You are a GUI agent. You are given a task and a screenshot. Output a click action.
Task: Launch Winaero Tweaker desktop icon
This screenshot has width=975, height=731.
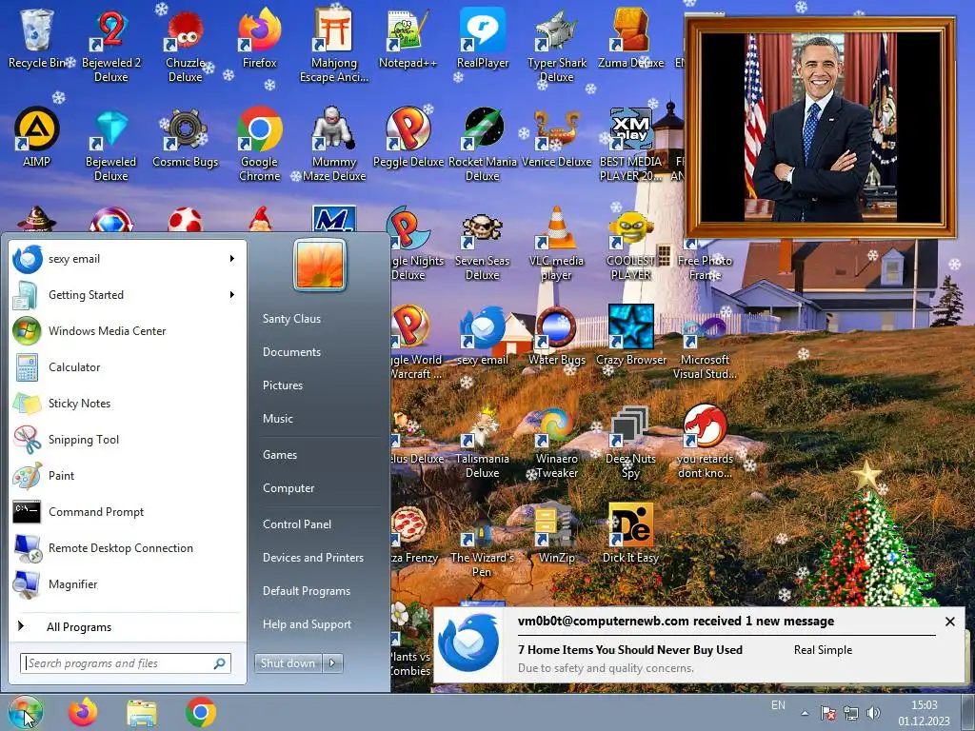556,442
